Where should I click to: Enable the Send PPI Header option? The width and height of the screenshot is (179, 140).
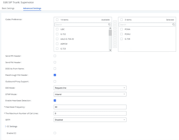coord(55,56)
